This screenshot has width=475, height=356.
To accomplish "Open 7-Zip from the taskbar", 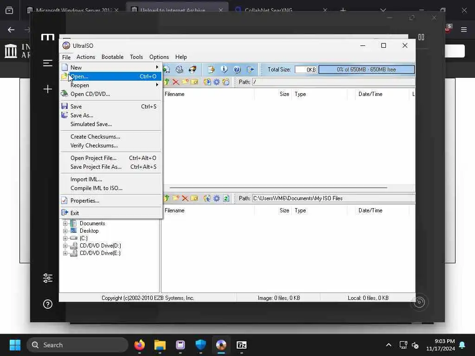I will tap(241, 345).
